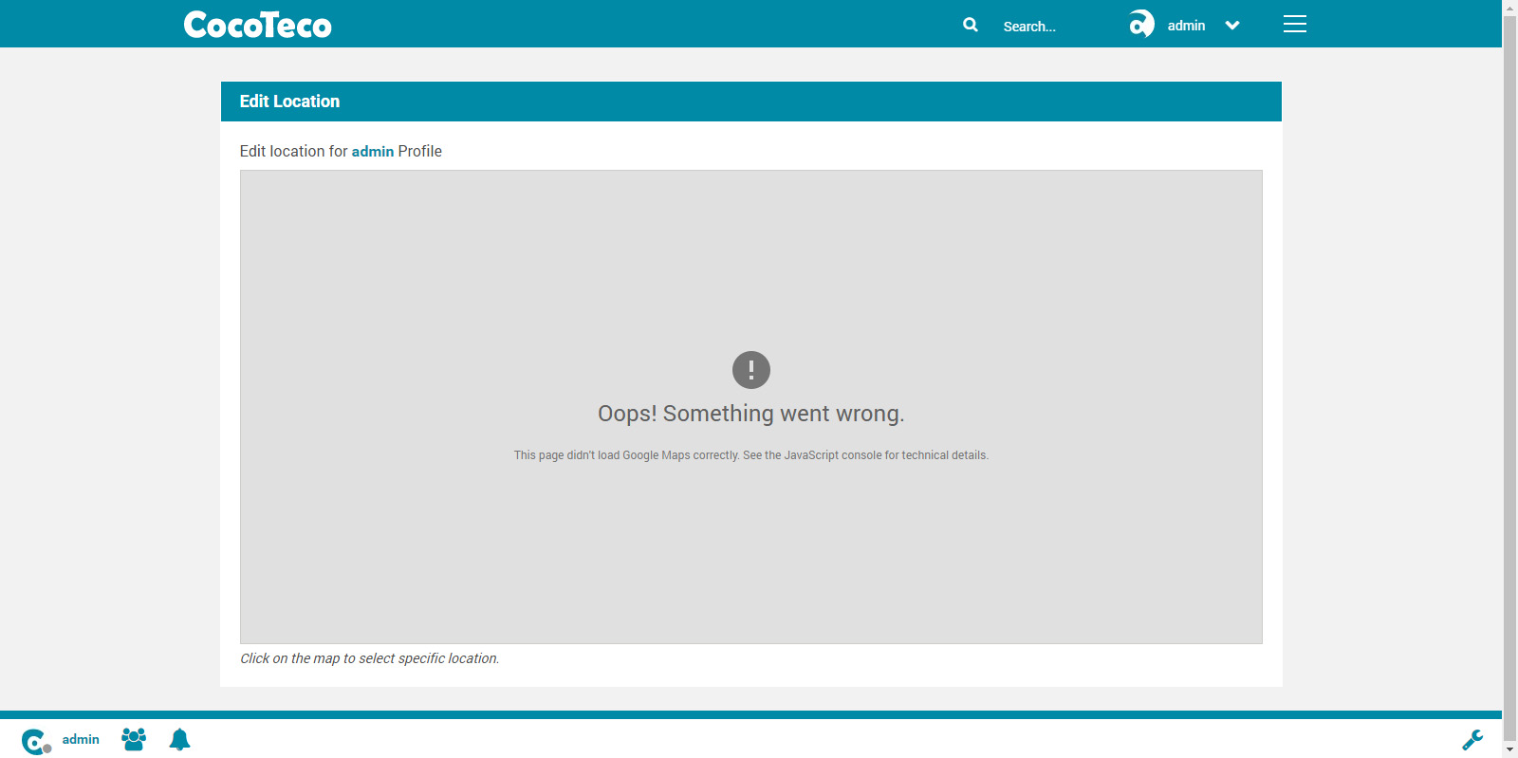Click the admin username in top bar
The height and width of the screenshot is (758, 1518).
tap(1186, 26)
